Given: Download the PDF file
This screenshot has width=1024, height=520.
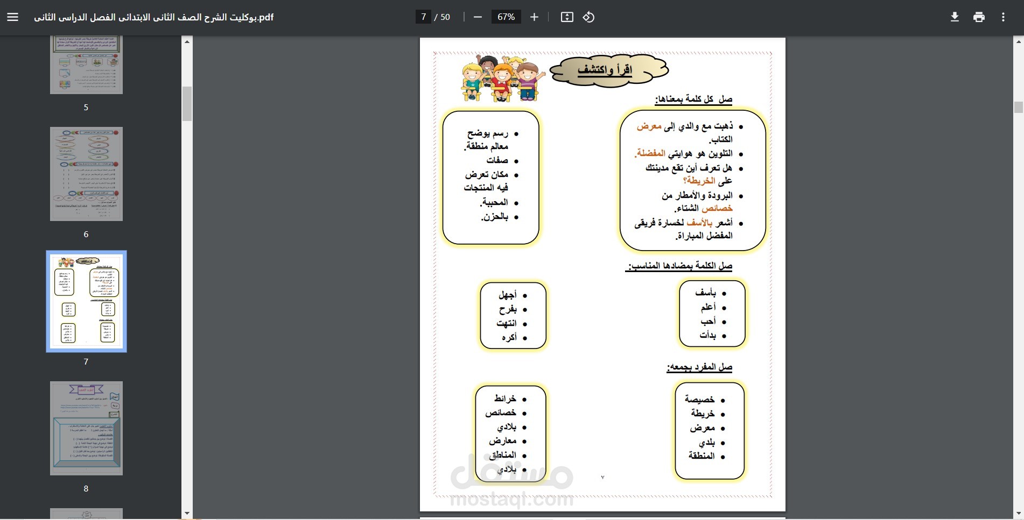Looking at the screenshot, I should (955, 17).
